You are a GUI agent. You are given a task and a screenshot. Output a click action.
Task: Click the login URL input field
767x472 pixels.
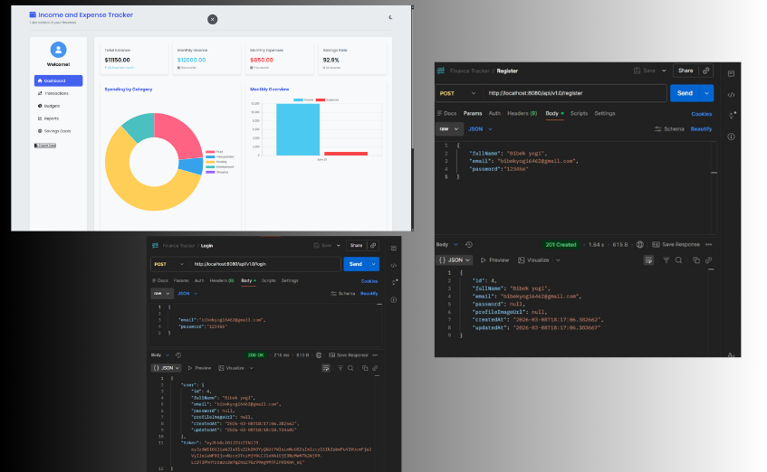click(265, 264)
